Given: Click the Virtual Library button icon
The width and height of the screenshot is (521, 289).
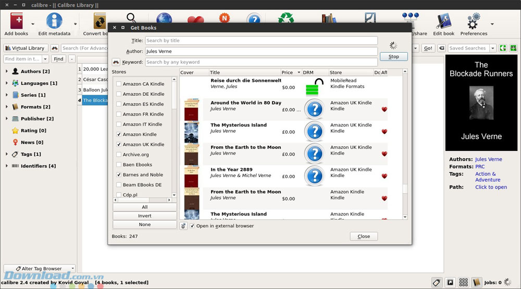Looking at the screenshot, I should [8, 48].
